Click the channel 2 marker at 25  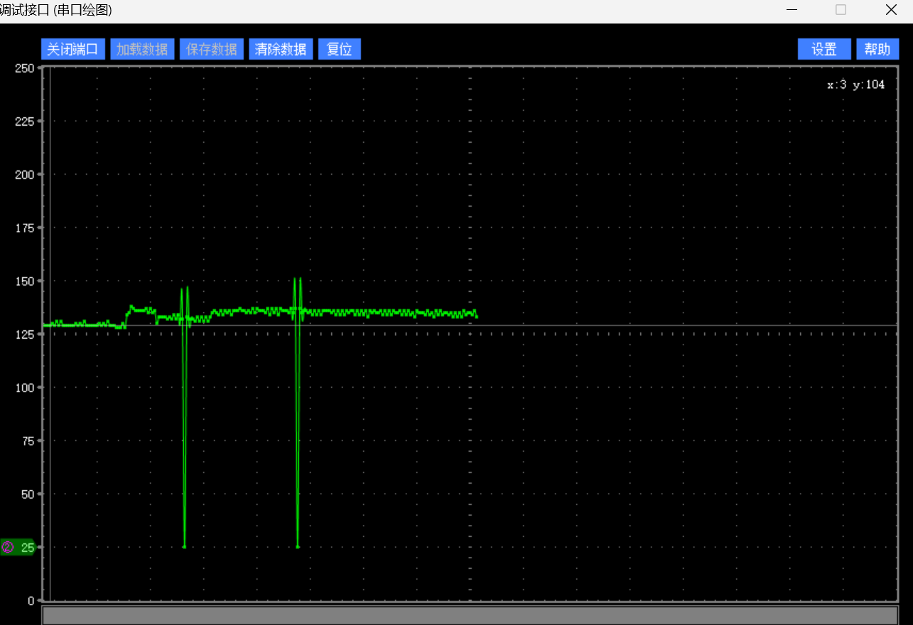(x=17, y=547)
